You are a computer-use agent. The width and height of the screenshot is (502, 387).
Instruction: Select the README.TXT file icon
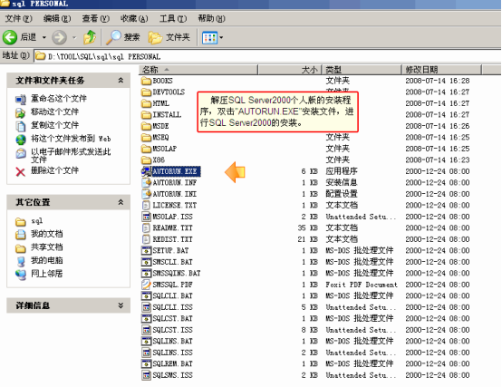point(146,228)
